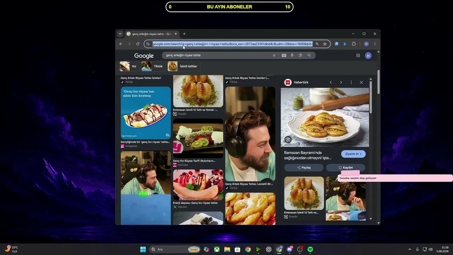Search by image with Google Lens icon
The height and width of the screenshot is (255, 453).
pyautogui.click(x=300, y=55)
